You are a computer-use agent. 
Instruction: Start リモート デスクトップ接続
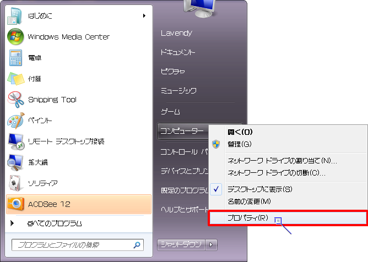coord(66,141)
